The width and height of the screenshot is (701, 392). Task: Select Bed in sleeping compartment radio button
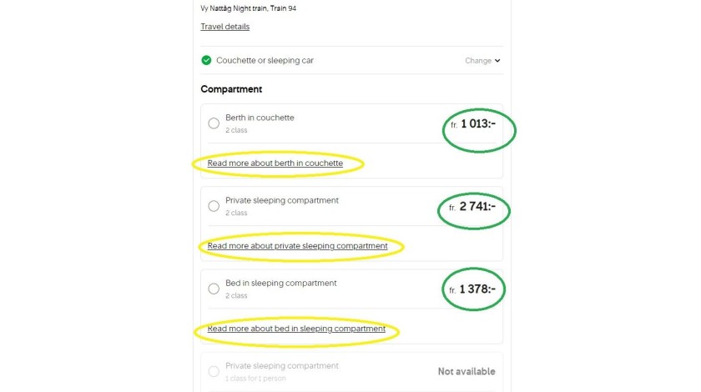[x=214, y=289]
